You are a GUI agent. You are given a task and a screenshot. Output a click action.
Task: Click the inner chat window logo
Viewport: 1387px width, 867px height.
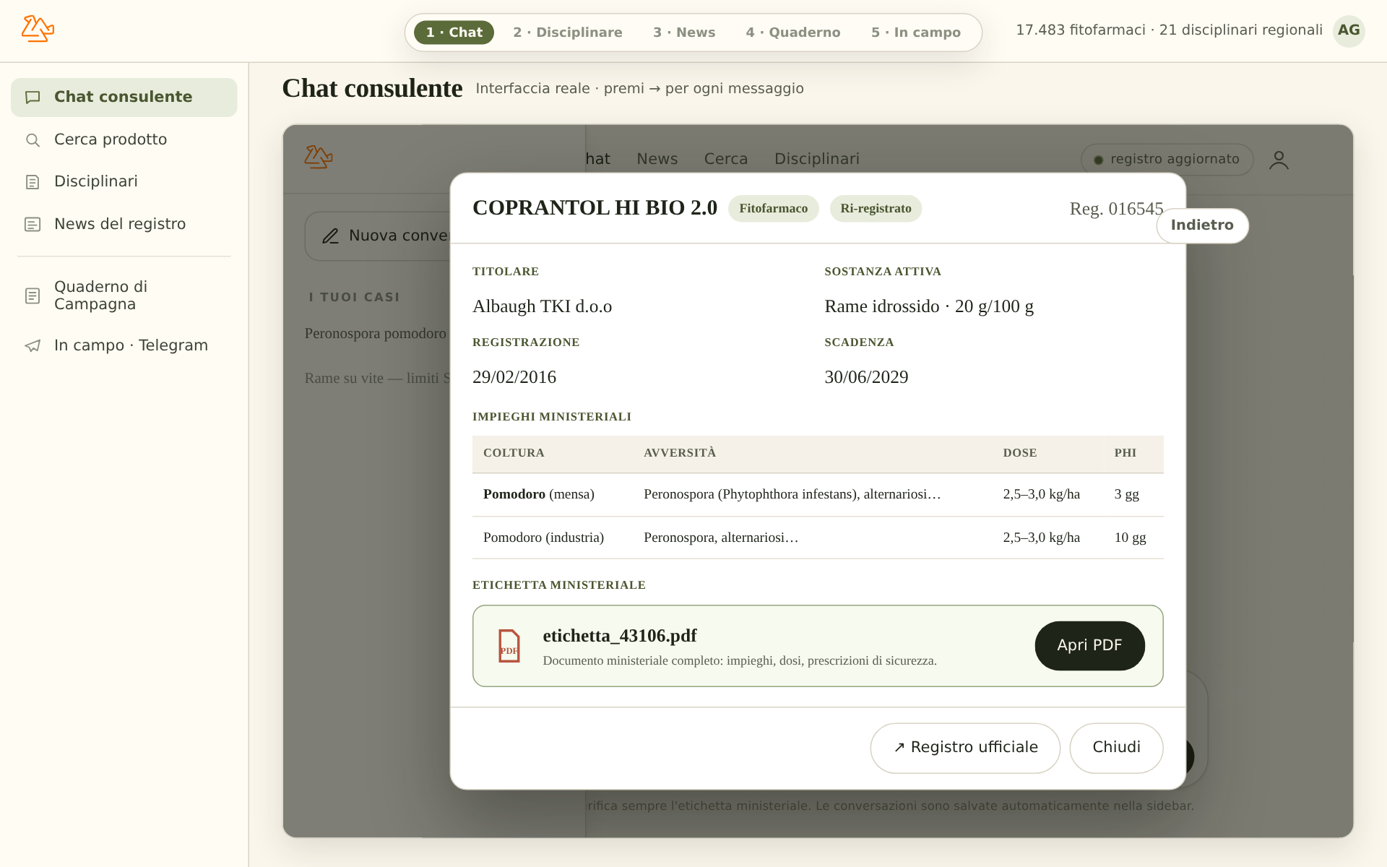318,157
